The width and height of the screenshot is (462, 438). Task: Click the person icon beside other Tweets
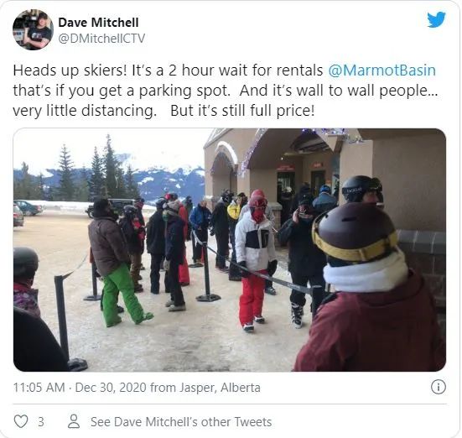[74, 421]
